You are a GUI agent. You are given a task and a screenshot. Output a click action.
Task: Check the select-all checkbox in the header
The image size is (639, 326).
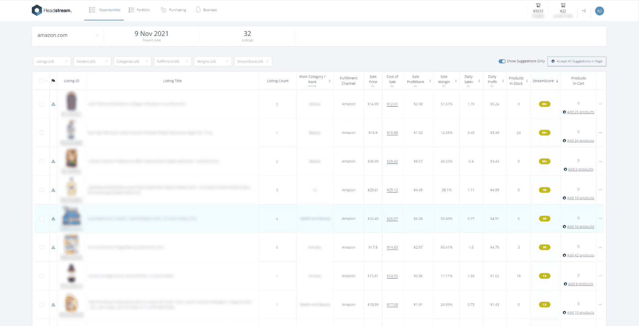[42, 81]
